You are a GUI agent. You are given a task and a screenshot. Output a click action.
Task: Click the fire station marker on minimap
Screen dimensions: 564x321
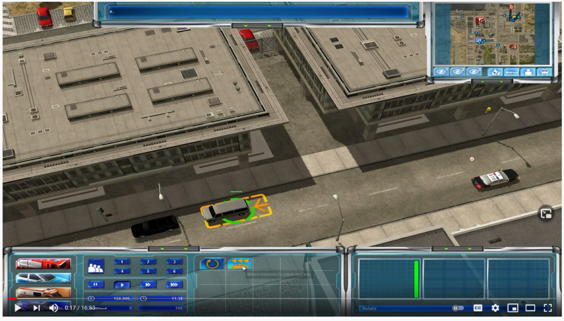[480, 21]
